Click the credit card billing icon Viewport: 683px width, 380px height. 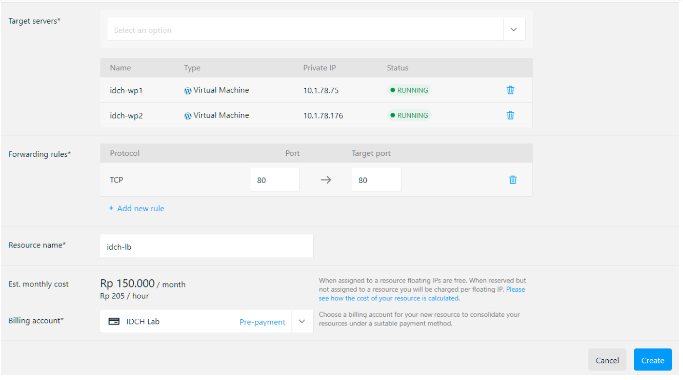(114, 322)
